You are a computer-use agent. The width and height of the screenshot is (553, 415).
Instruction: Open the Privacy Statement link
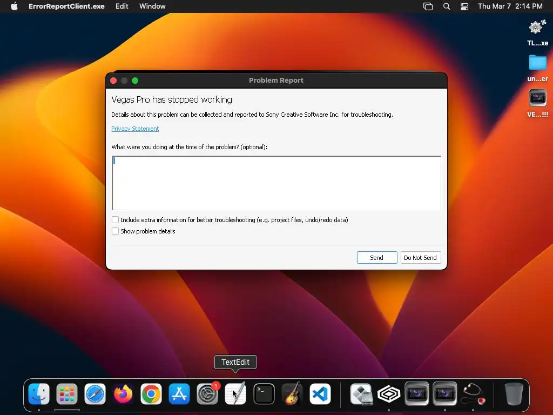[x=135, y=129]
